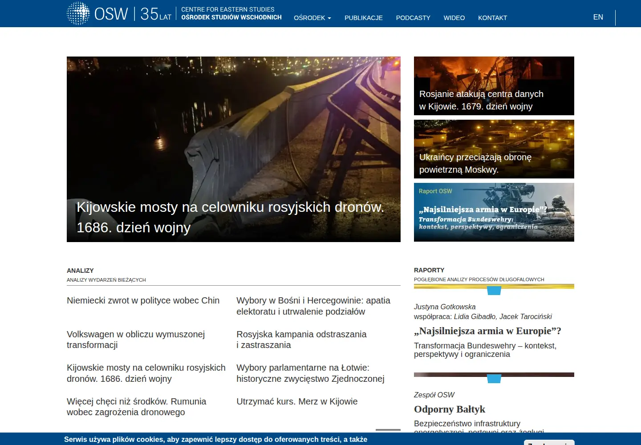Read Niemiecki zwrot w polityce wobec Chin
The width and height of the screenshot is (641, 445).
[x=143, y=300]
